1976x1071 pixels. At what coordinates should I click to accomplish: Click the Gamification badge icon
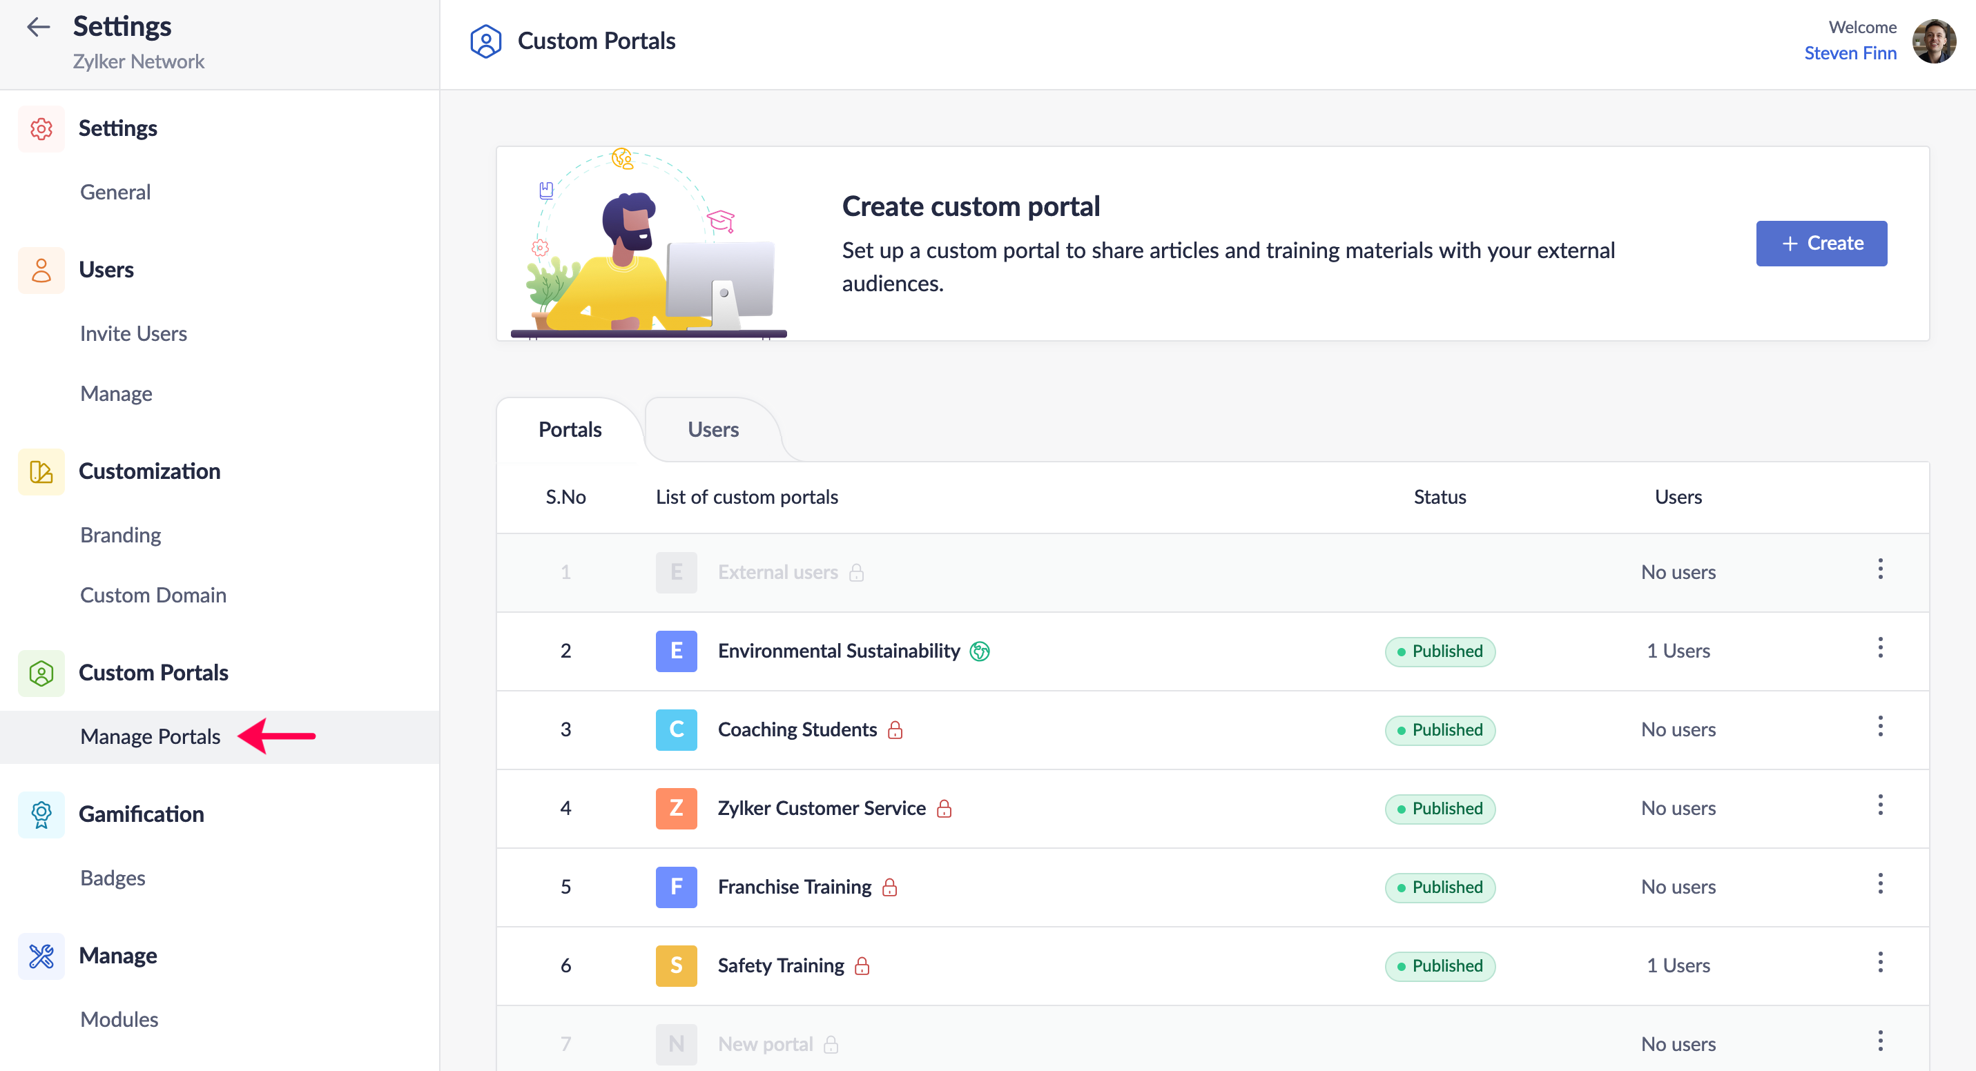41,814
